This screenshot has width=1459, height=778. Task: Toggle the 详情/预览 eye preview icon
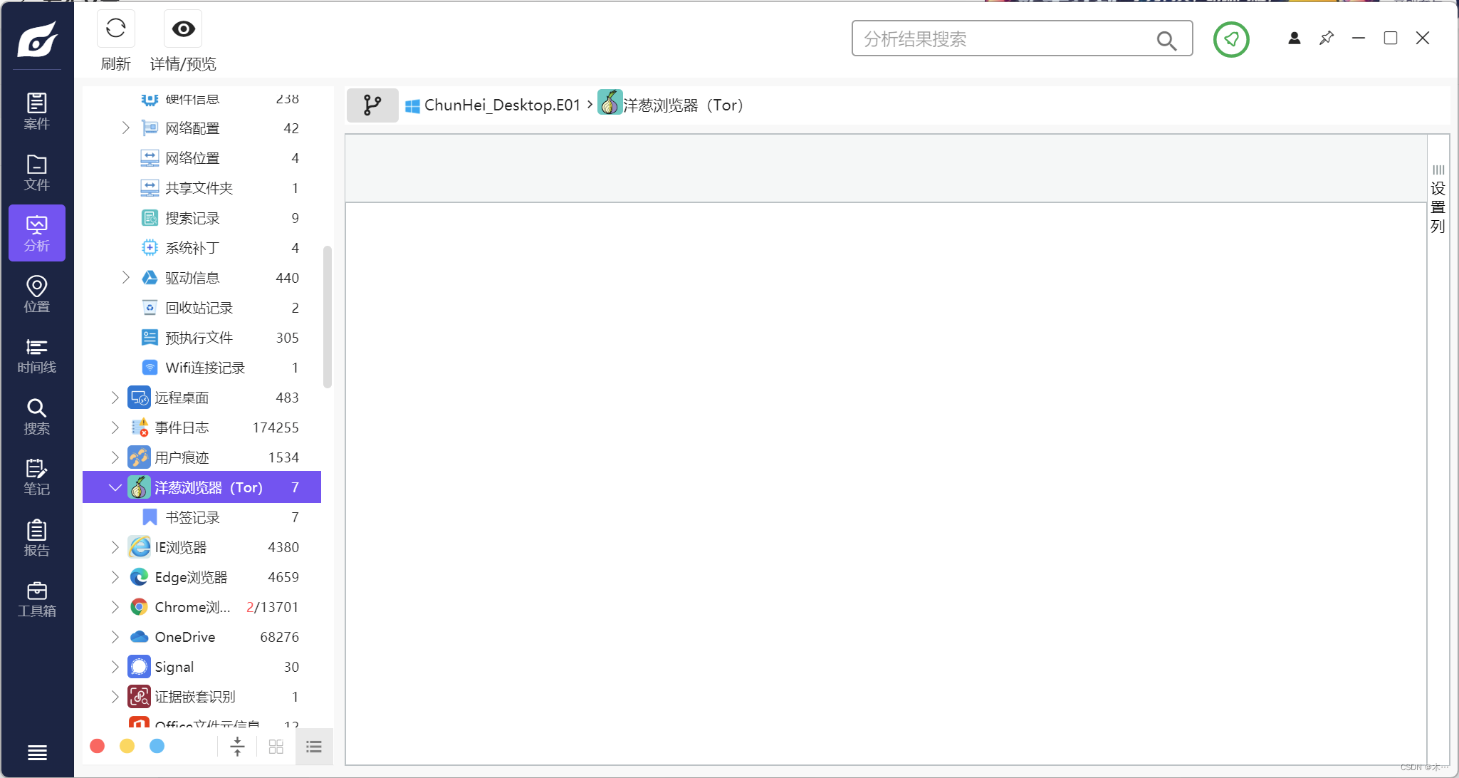(x=183, y=29)
